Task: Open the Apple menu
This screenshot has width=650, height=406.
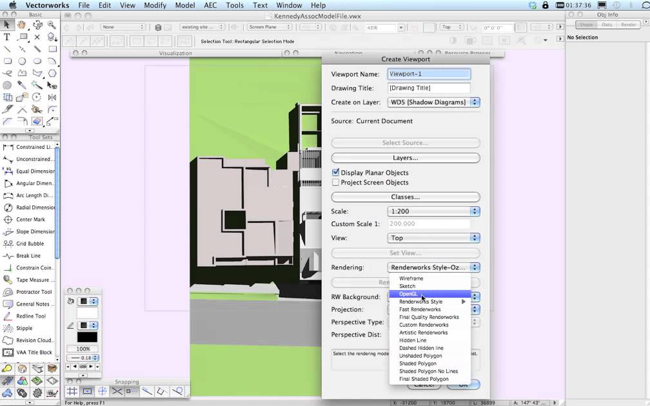Action: pyautogui.click(x=13, y=5)
